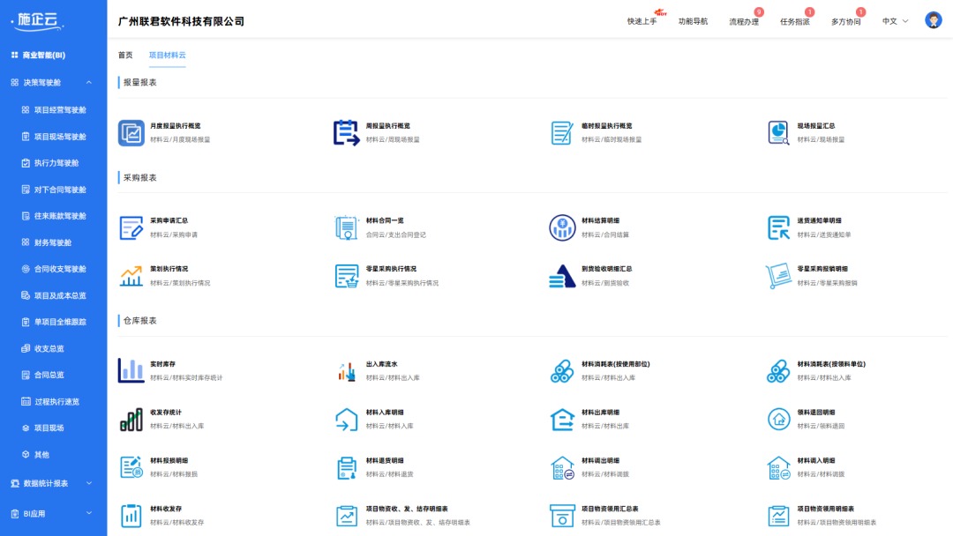This screenshot has height=536, width=953.
Task: 点击右上角用户头像
Action: tap(933, 19)
